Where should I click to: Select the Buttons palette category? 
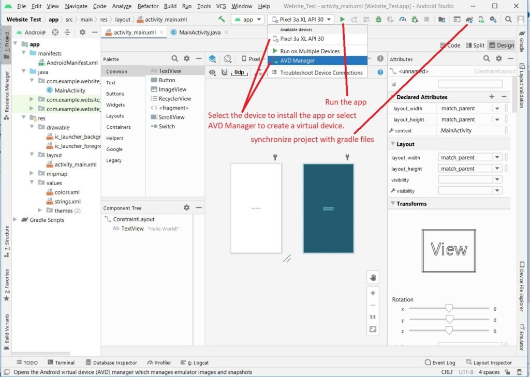(x=115, y=94)
